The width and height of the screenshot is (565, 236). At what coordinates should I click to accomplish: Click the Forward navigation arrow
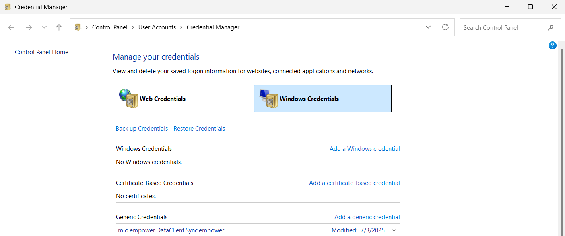coord(29,27)
